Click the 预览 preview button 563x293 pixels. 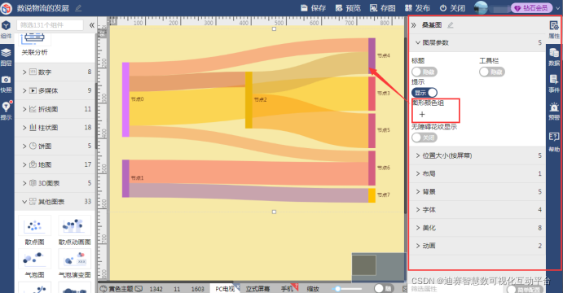pyautogui.click(x=348, y=8)
